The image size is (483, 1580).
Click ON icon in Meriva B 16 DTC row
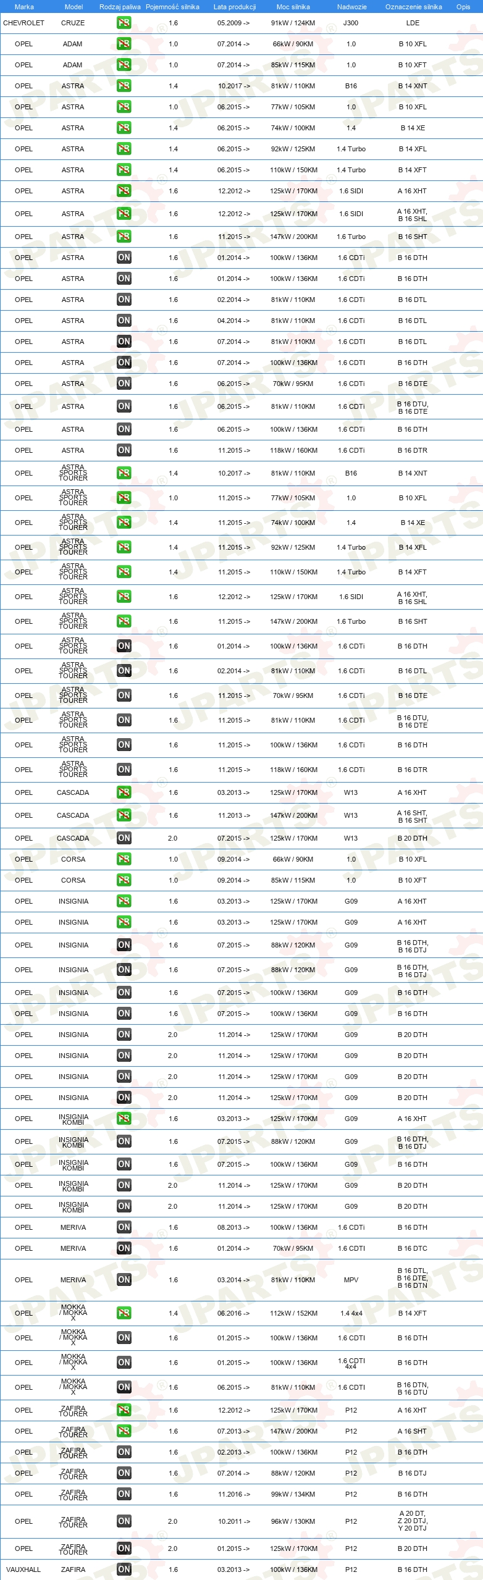click(x=124, y=1248)
